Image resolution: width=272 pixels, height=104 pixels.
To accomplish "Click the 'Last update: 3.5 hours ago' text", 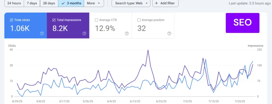I will tap(250, 3).
